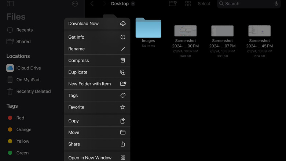Viewport: 286px width, 161px height.
Task: Open the Images folder
Action: (x=148, y=29)
